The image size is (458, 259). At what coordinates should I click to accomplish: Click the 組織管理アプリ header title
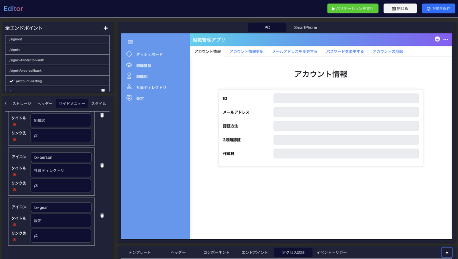point(209,40)
